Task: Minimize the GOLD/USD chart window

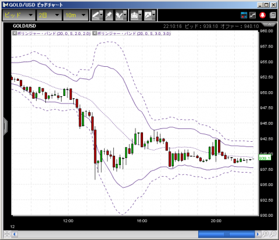Action: (x=260, y=5)
